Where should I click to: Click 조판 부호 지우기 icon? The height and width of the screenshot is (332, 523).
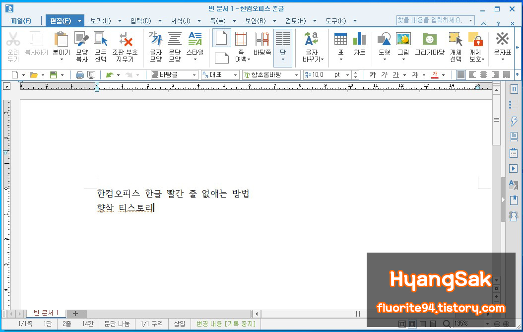point(126,39)
